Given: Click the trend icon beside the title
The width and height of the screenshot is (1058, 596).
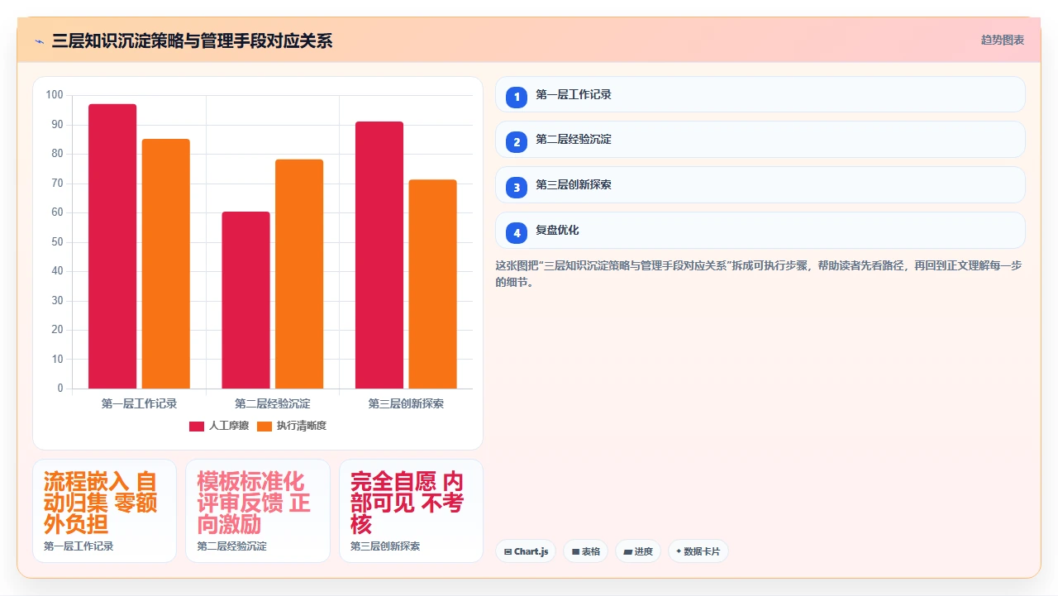Looking at the screenshot, I should click(39, 41).
